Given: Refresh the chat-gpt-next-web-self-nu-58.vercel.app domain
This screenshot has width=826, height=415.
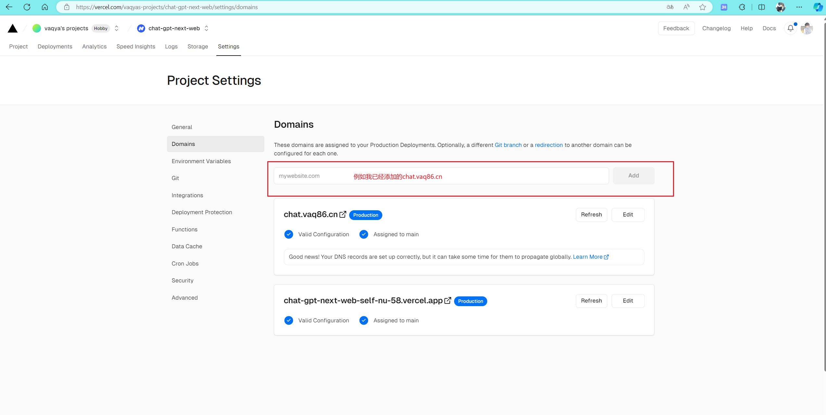Looking at the screenshot, I should pos(591,301).
